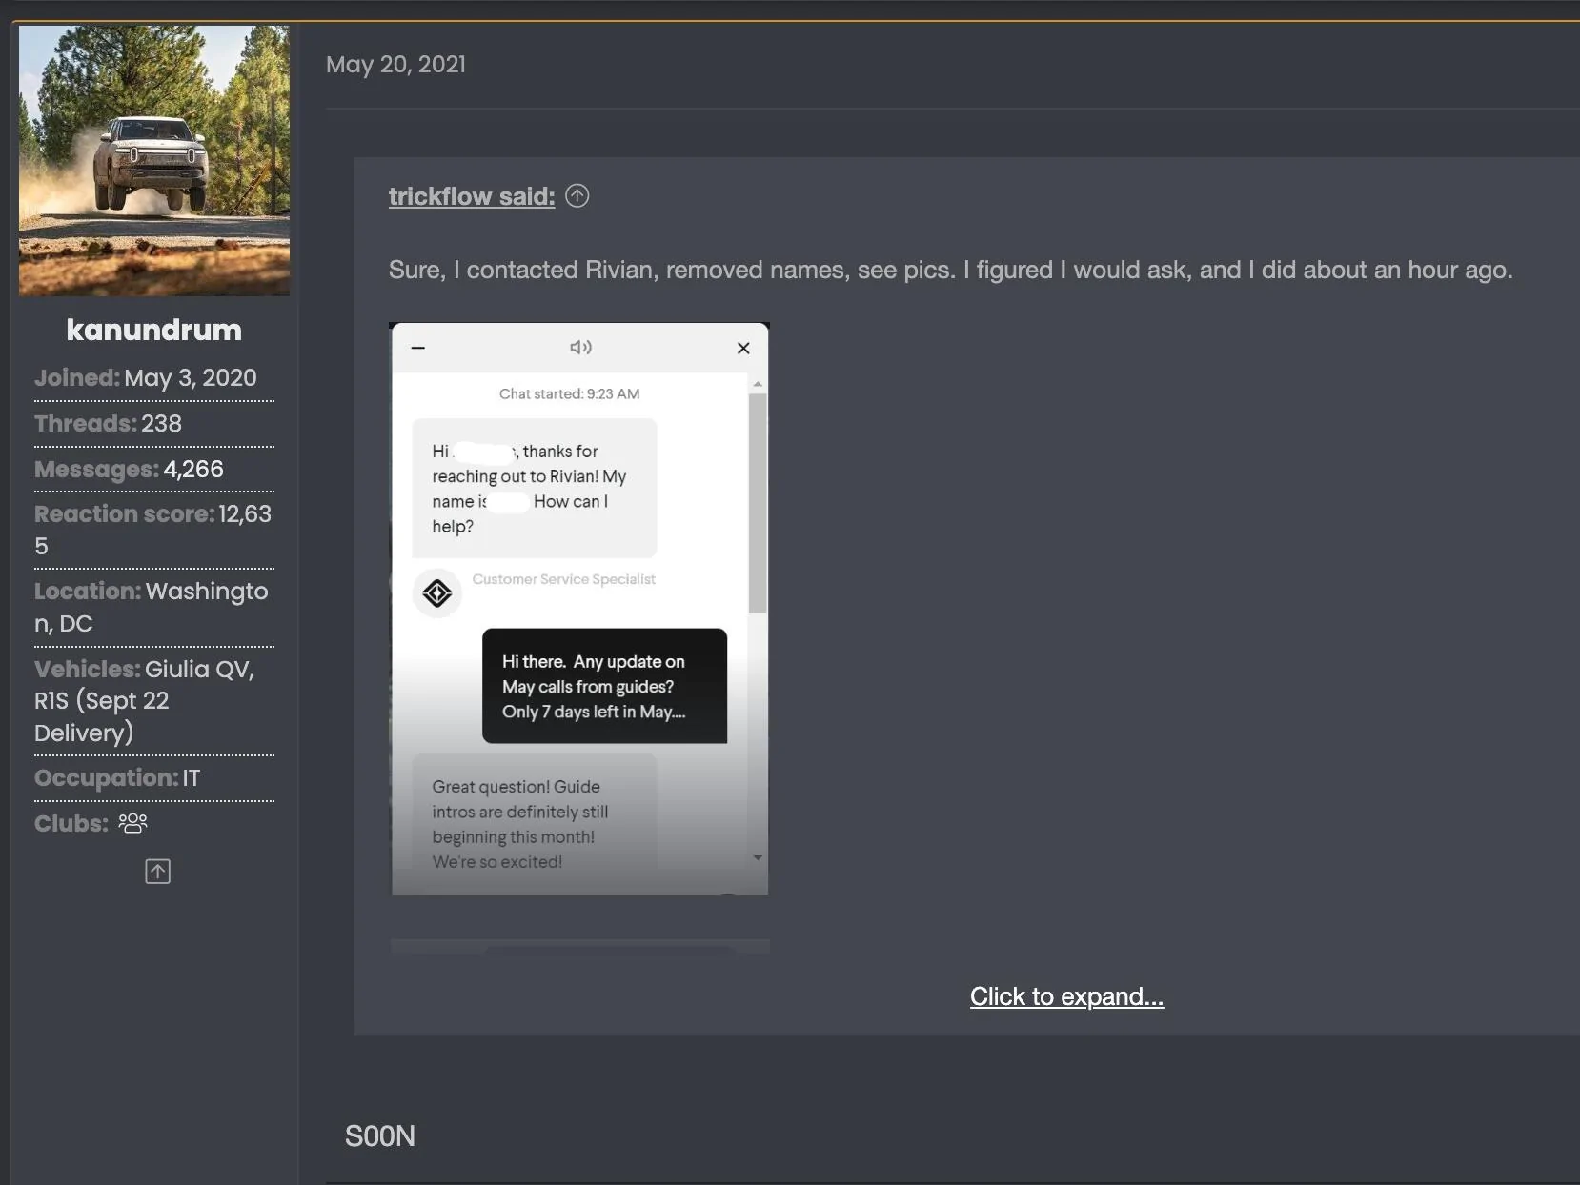
Task: Click the 'Occupation: IT' entry
Action: click(117, 778)
